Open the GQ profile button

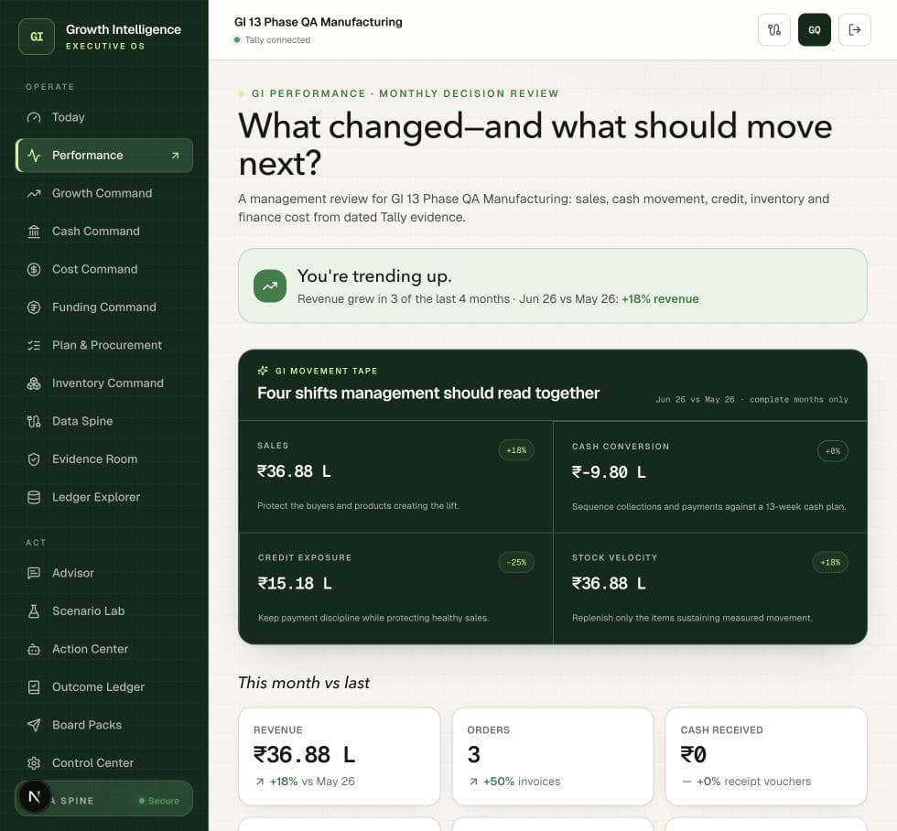(x=815, y=29)
